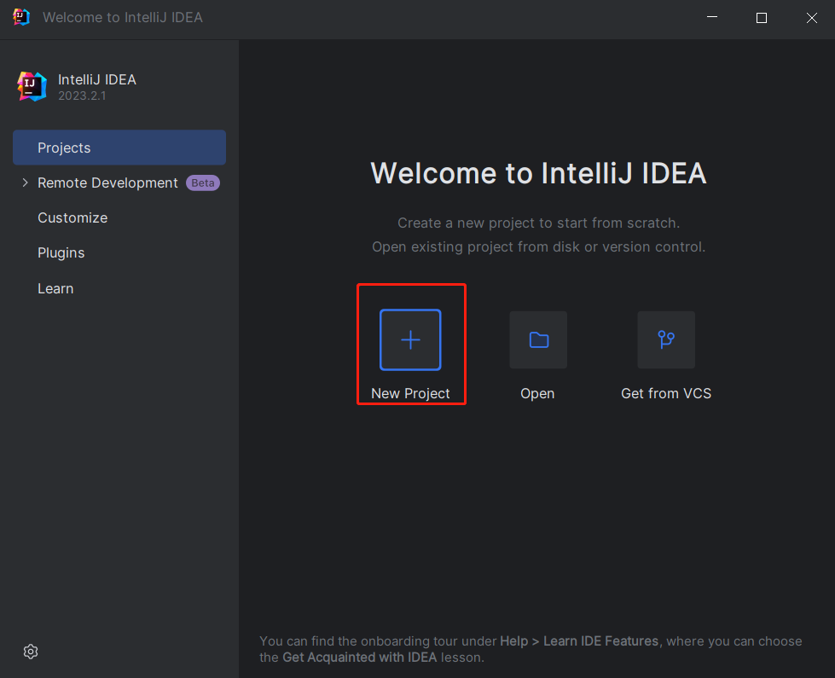Image resolution: width=835 pixels, height=678 pixels.
Task: Click the "Get from VCS" text label
Action: click(x=666, y=393)
